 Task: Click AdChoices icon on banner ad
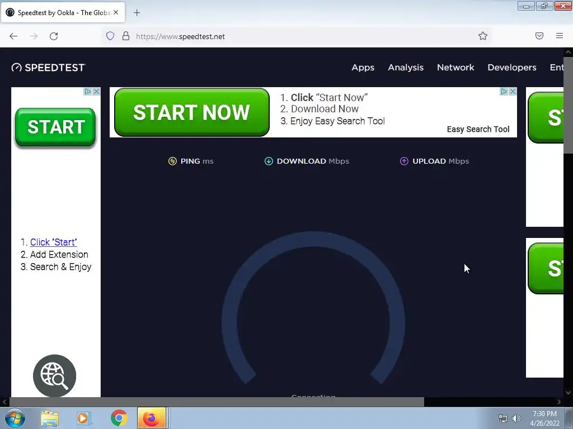pyautogui.click(x=504, y=92)
